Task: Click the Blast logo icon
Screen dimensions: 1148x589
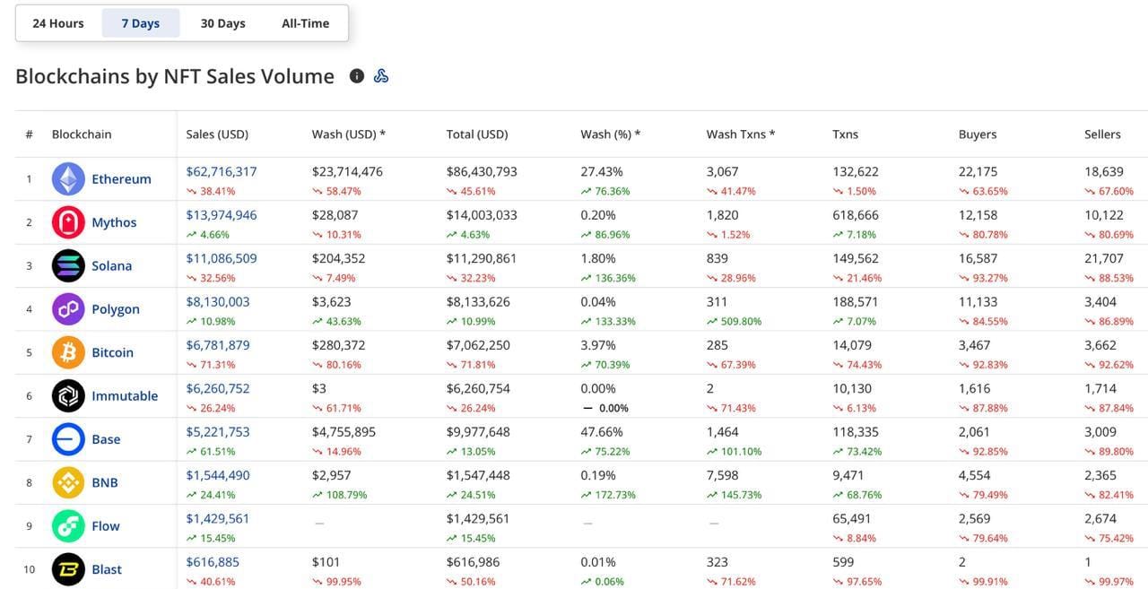Action: coord(68,569)
